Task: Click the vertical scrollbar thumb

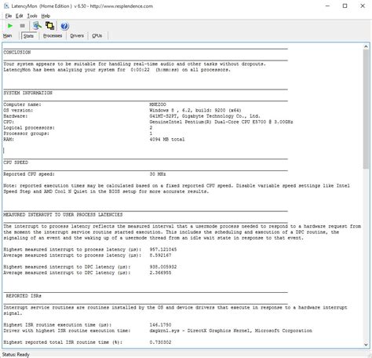Action: pyautogui.click(x=366, y=109)
